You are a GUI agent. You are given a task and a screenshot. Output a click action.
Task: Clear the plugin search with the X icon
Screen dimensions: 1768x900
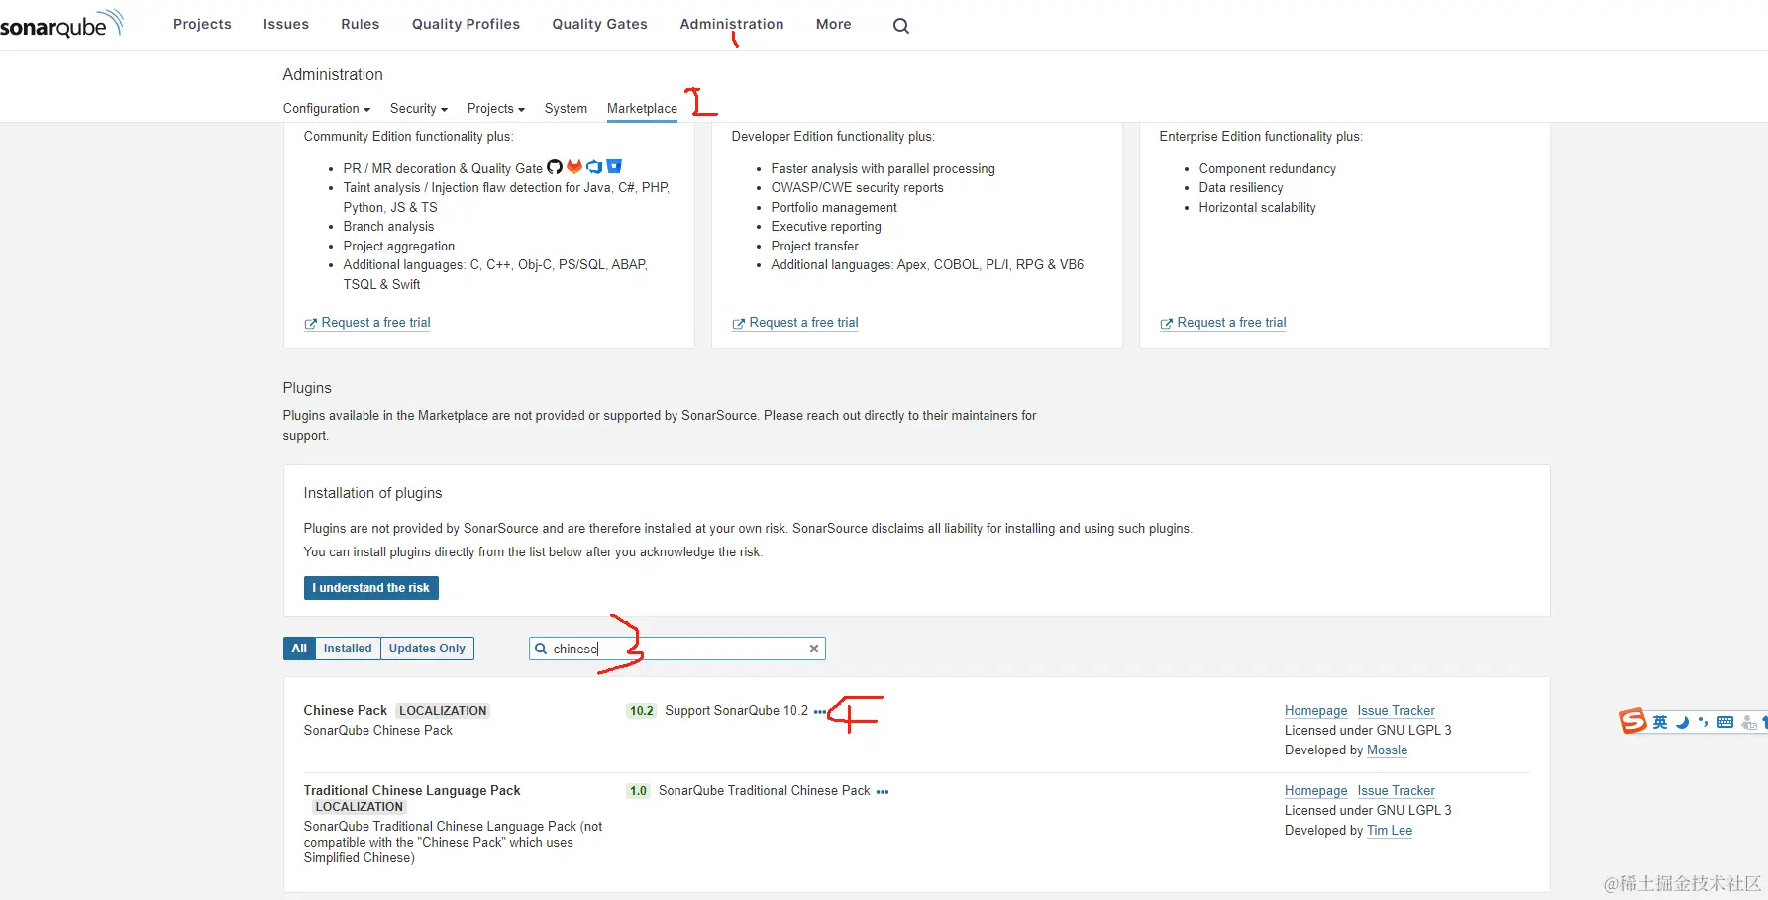(814, 649)
